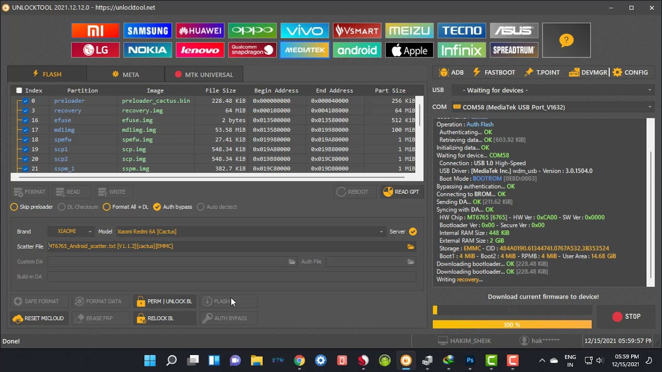Open Google Chrome from the taskbar
The image size is (662, 372).
click(299, 361)
